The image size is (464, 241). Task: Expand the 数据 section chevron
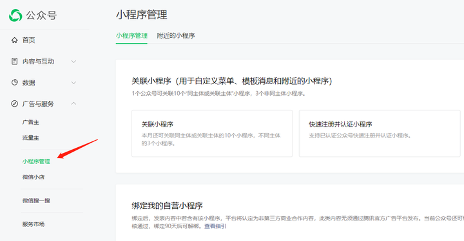tap(73, 83)
